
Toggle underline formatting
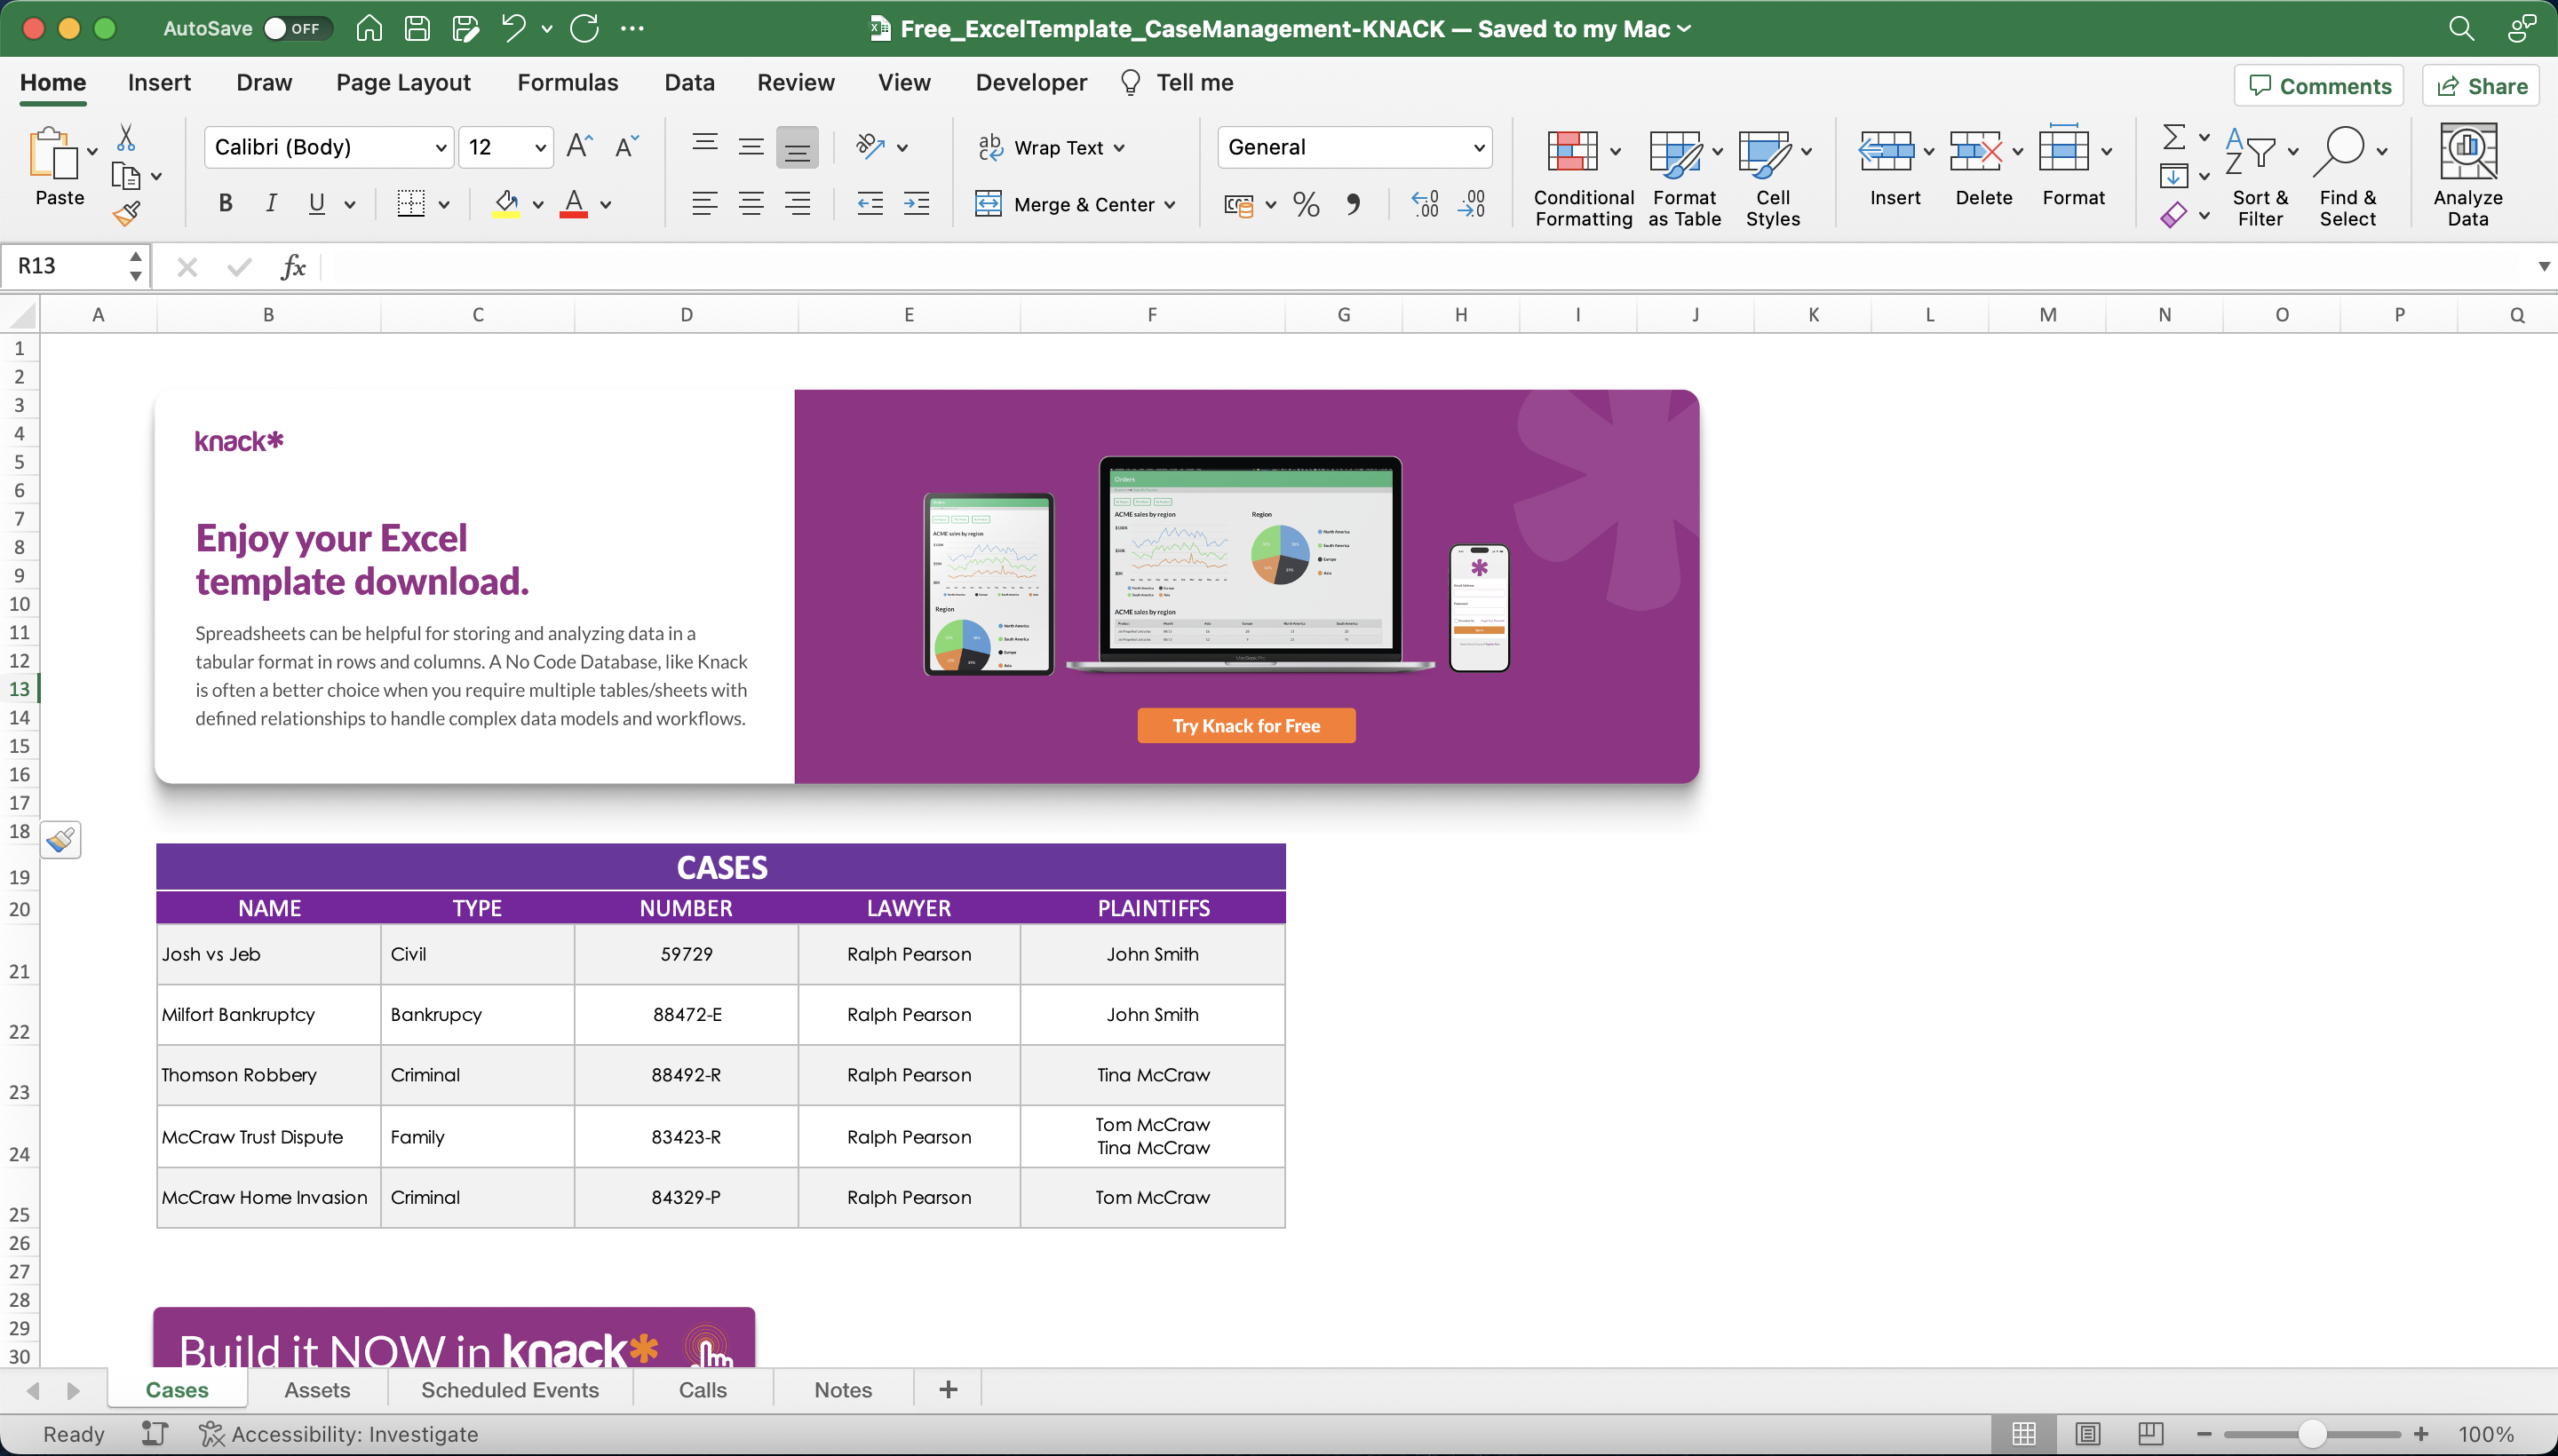(x=316, y=203)
